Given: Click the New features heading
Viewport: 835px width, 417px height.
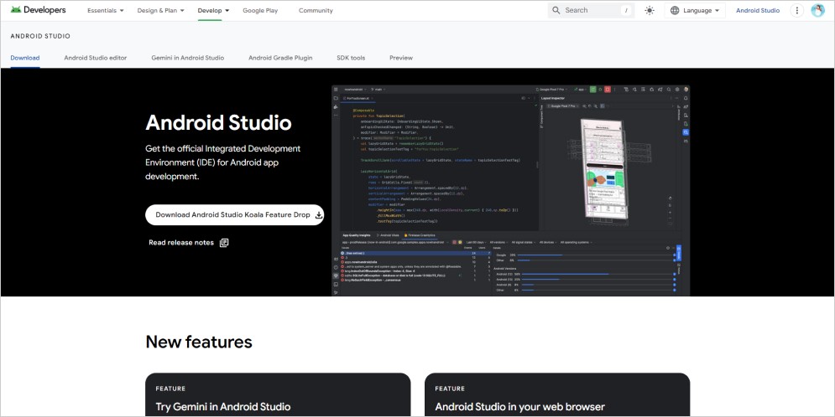Looking at the screenshot, I should 199,342.
